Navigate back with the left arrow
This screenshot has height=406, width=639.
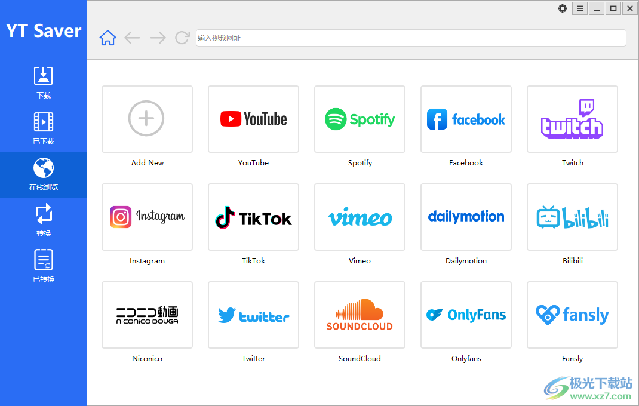pyautogui.click(x=132, y=38)
